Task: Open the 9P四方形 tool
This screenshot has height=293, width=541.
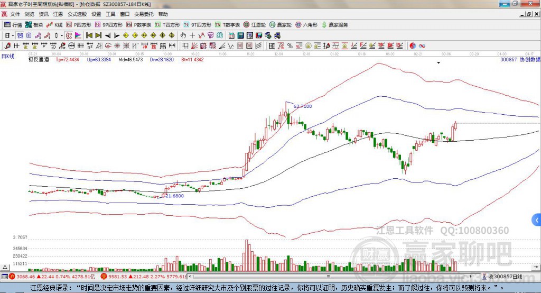Action: 109,25
